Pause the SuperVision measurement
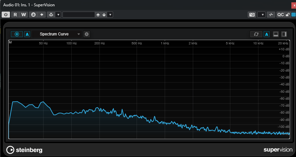 [x=17, y=34]
